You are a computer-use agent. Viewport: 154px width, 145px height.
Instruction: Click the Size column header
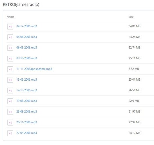click(131, 17)
